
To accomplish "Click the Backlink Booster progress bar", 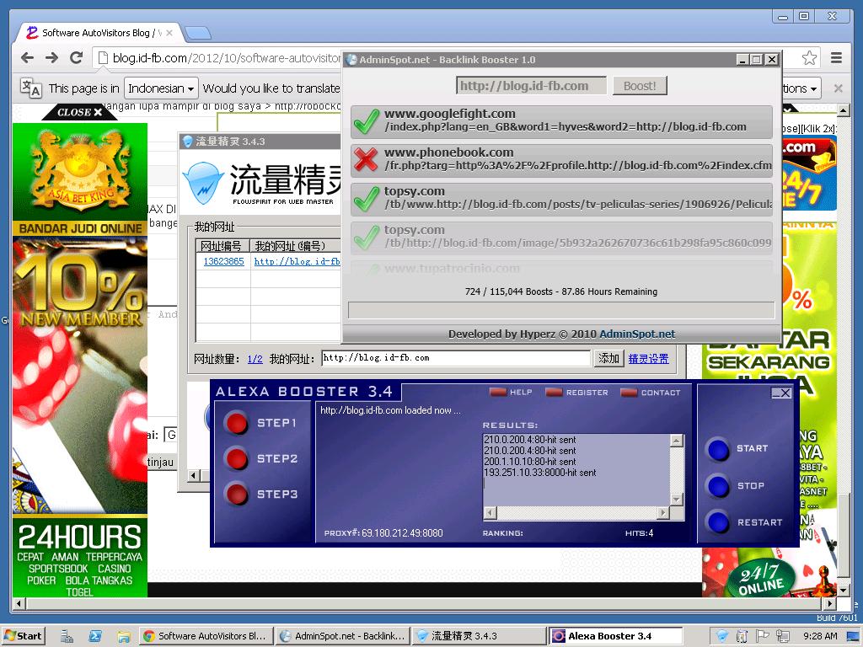I will tap(560, 310).
